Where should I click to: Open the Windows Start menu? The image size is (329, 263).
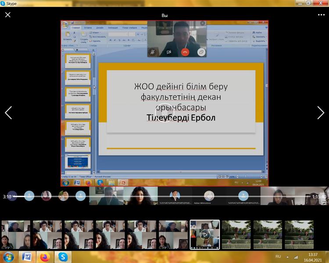tap(8, 256)
